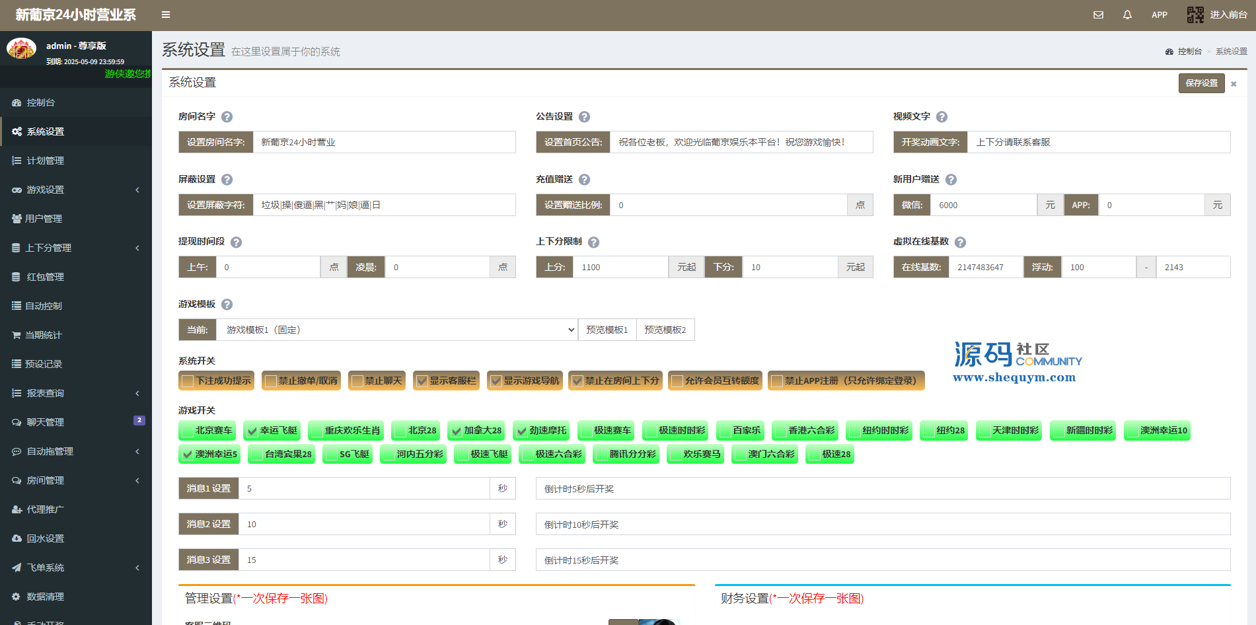
Task: Click the 在线基数 input field
Action: click(986, 267)
